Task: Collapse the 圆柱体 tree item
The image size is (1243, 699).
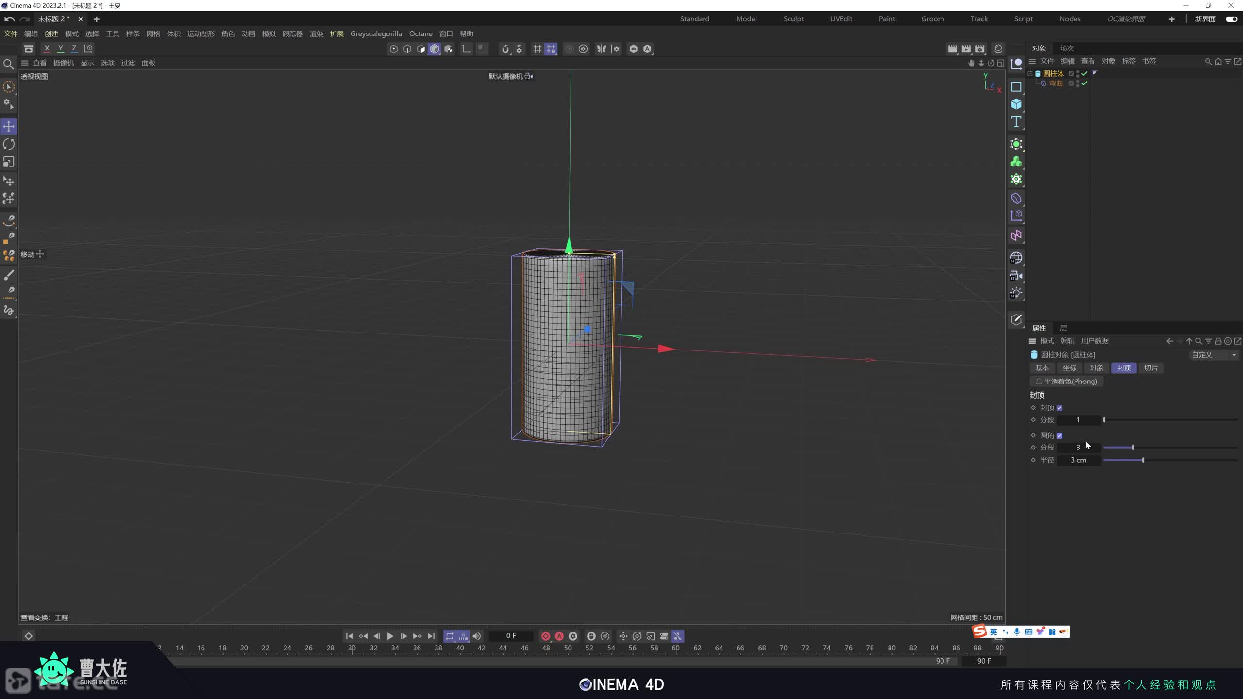Action: [x=1030, y=73]
